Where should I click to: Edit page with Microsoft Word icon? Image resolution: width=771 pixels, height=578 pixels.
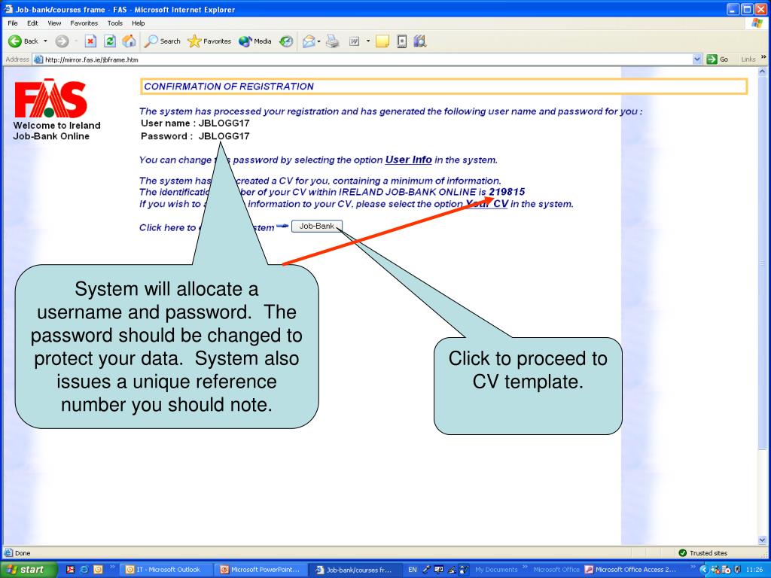pos(354,41)
